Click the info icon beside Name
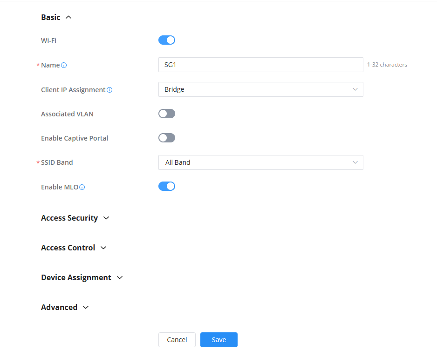The width and height of the screenshot is (437, 357). click(x=64, y=65)
